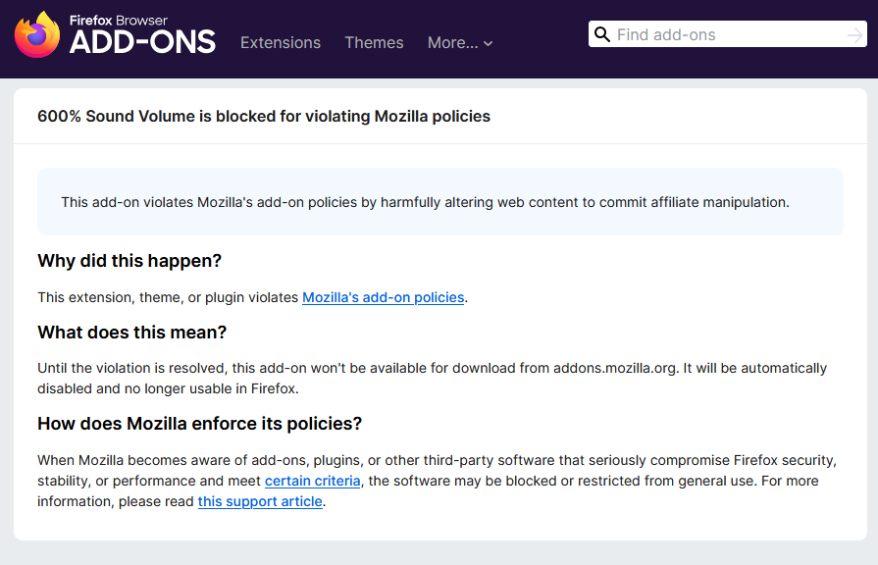The height and width of the screenshot is (565, 878).
Task: Click the paragraph starting 'Until the violation is resolved'
Action: tap(433, 379)
